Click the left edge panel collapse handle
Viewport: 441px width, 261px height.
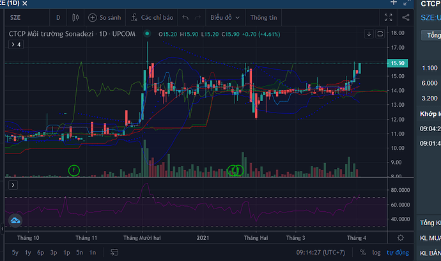click(x=3, y=228)
